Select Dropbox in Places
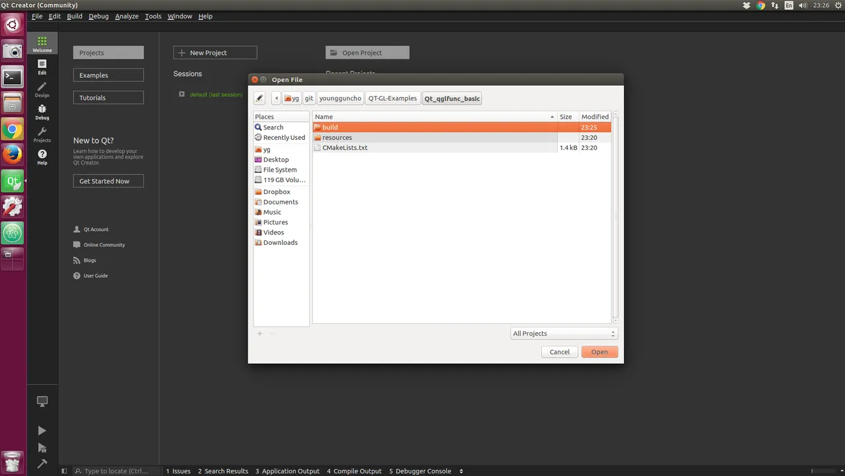This screenshot has width=845, height=476. [x=281, y=192]
